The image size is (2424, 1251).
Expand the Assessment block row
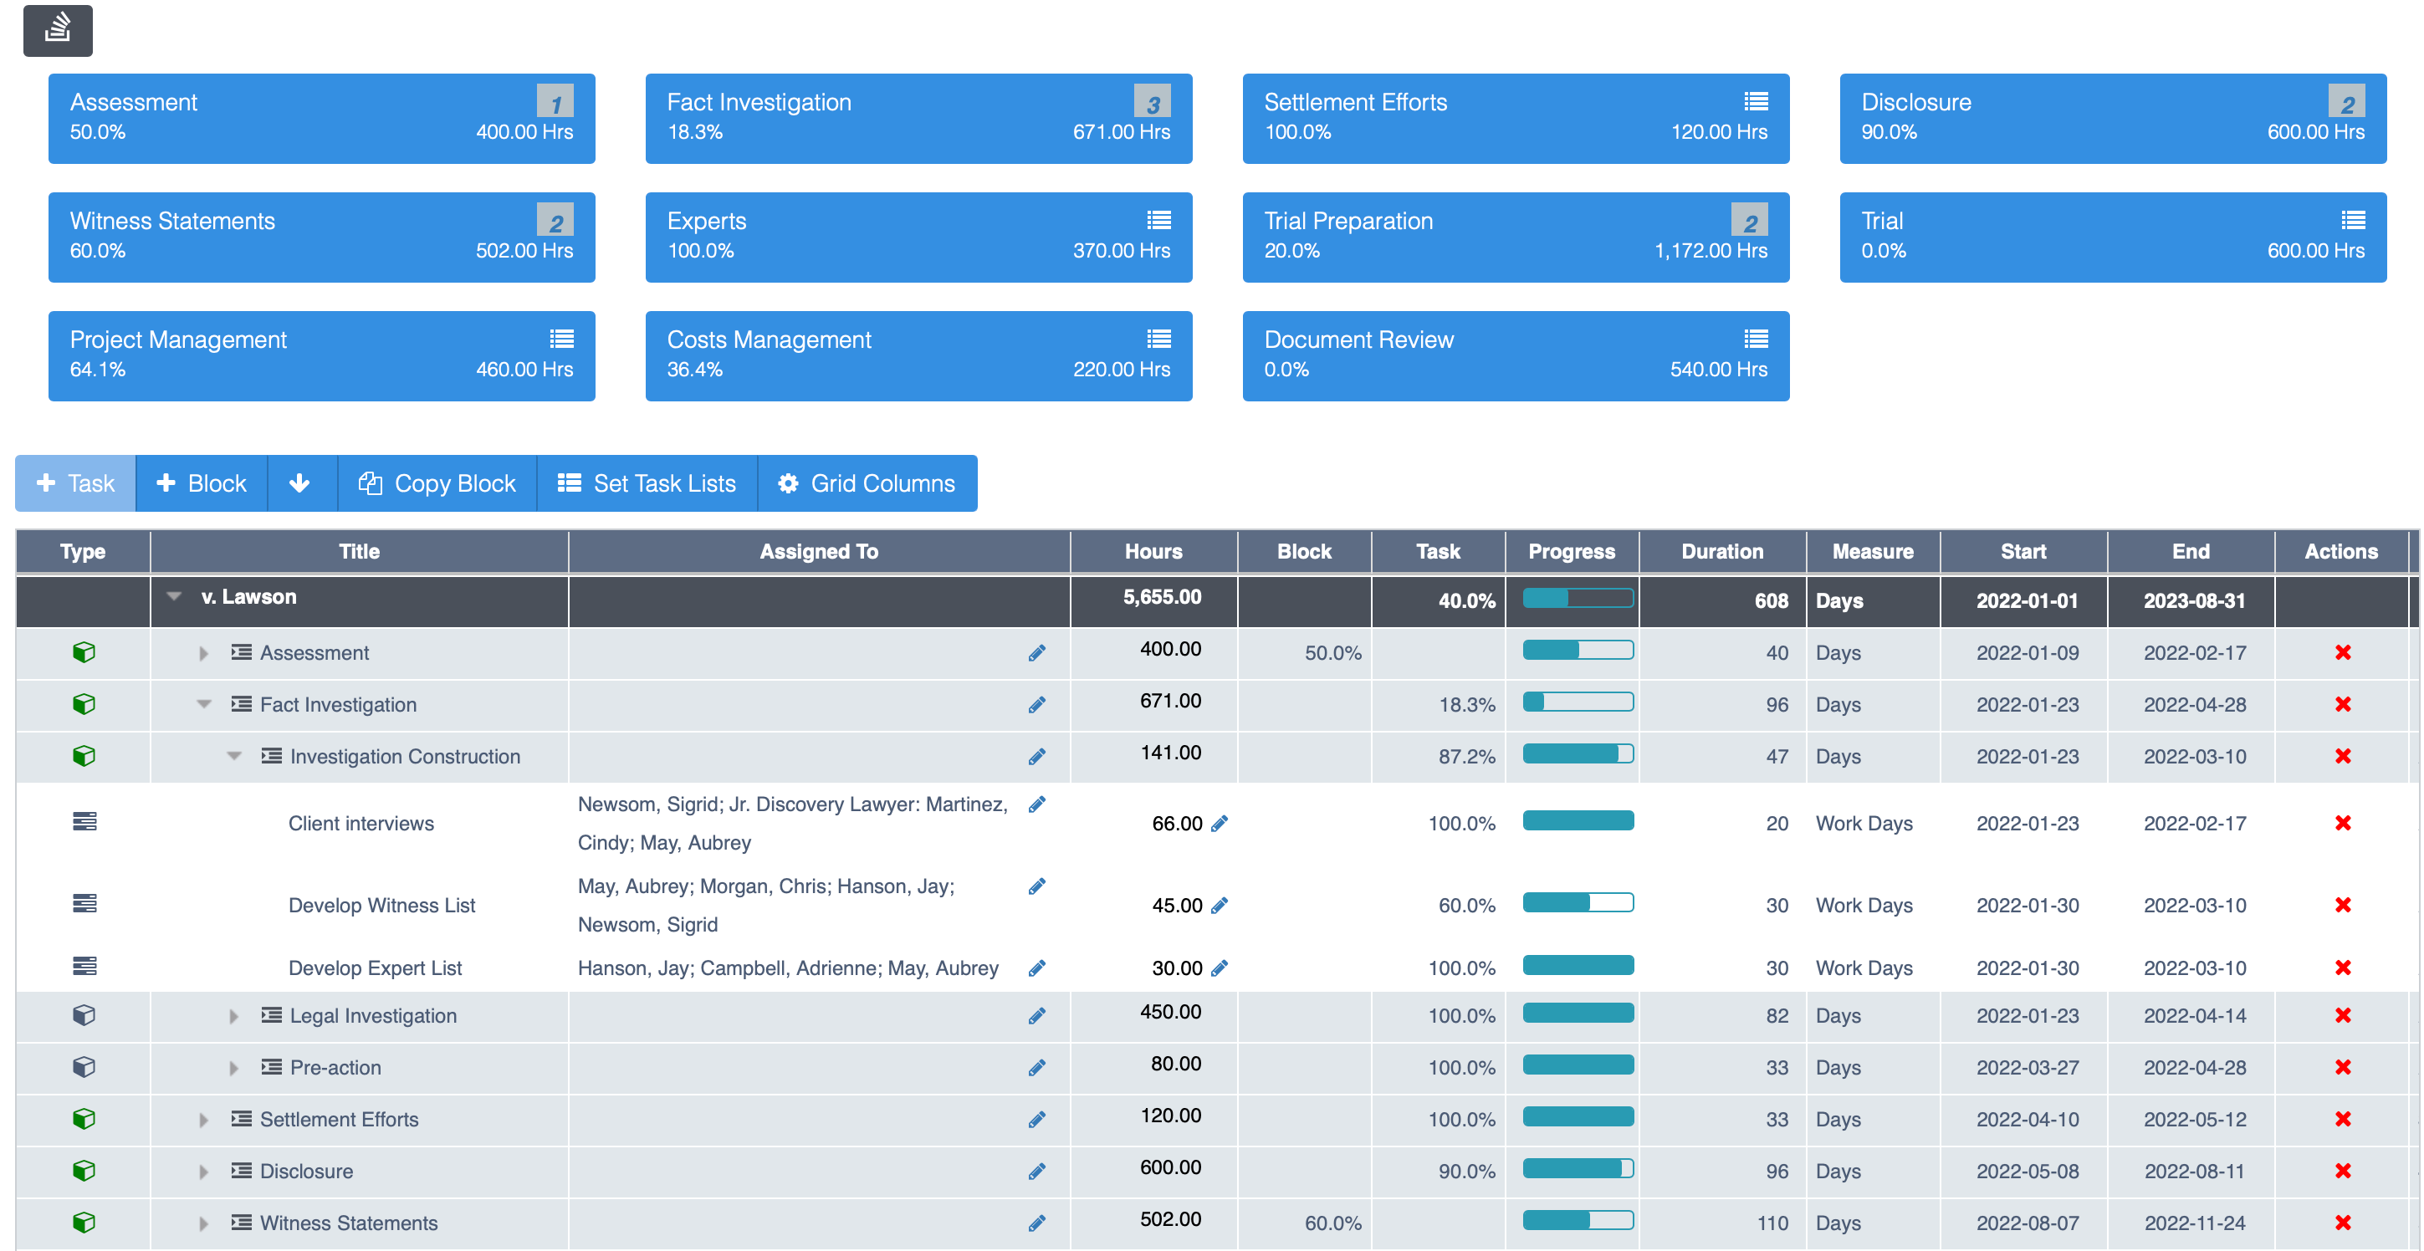(x=203, y=653)
